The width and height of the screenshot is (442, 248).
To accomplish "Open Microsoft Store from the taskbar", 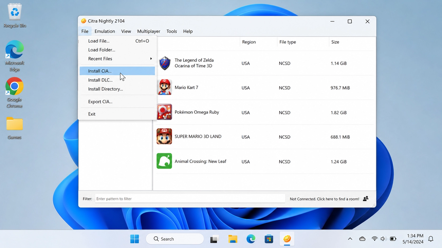I will point(269,239).
